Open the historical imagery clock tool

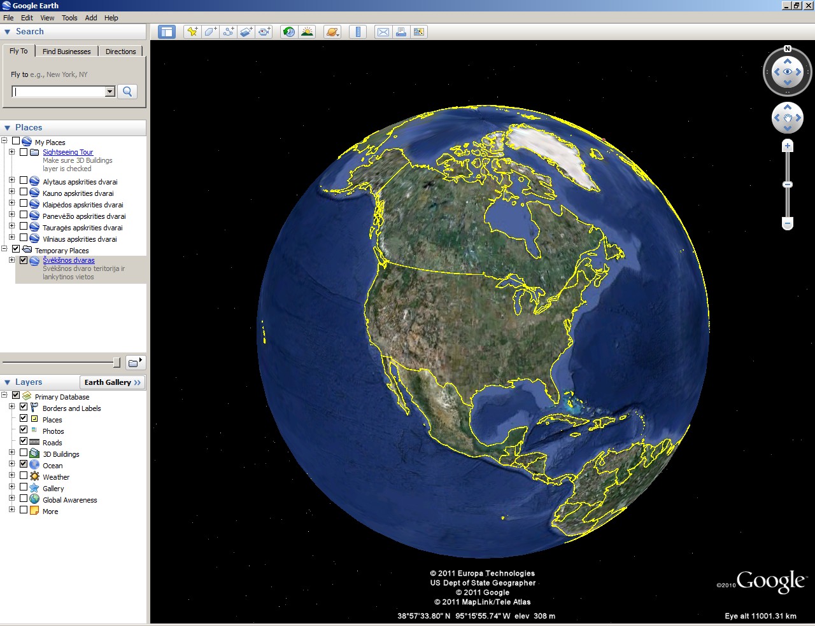289,32
